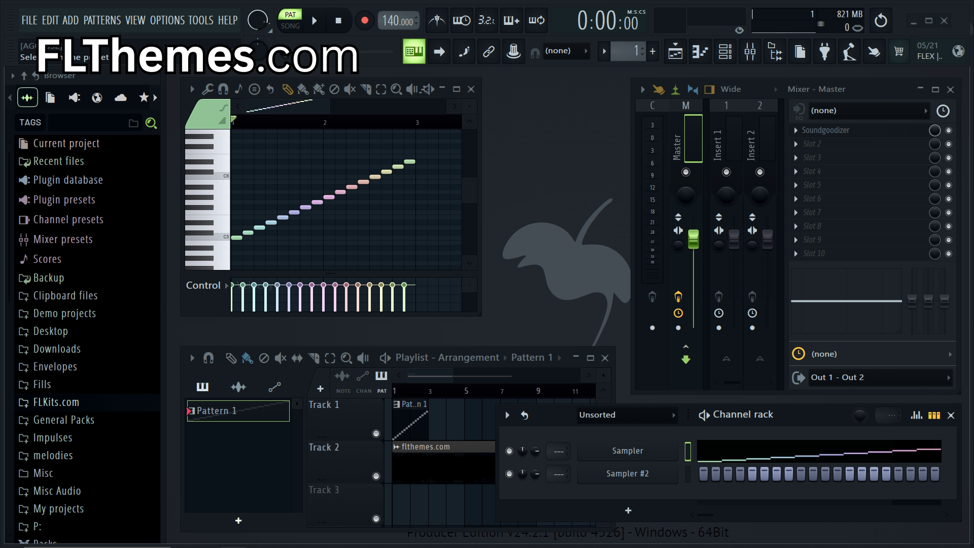The width and height of the screenshot is (974, 548).
Task: Open the Mixer from toolbar
Action: tap(750, 51)
